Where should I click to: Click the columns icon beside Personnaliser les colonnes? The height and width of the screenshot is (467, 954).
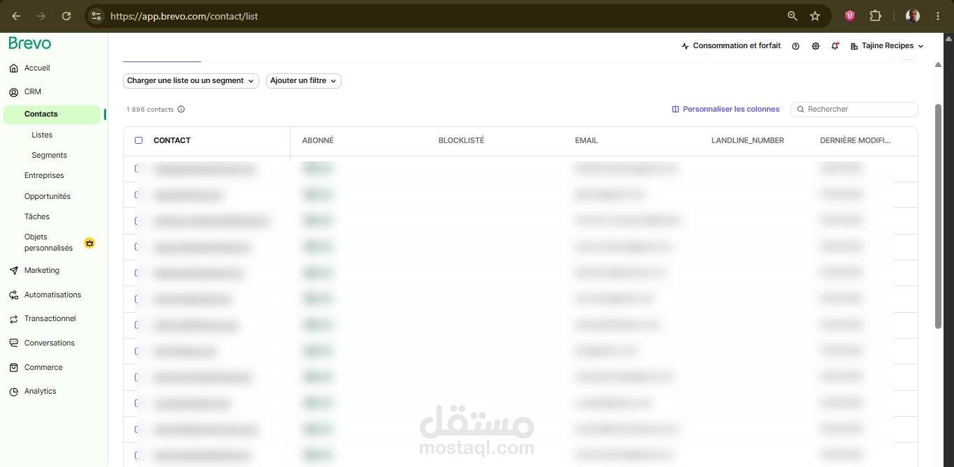675,110
